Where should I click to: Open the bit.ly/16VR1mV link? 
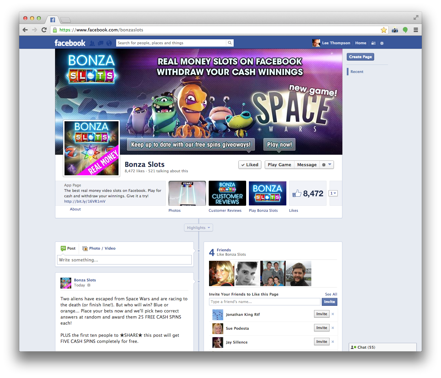85,201
